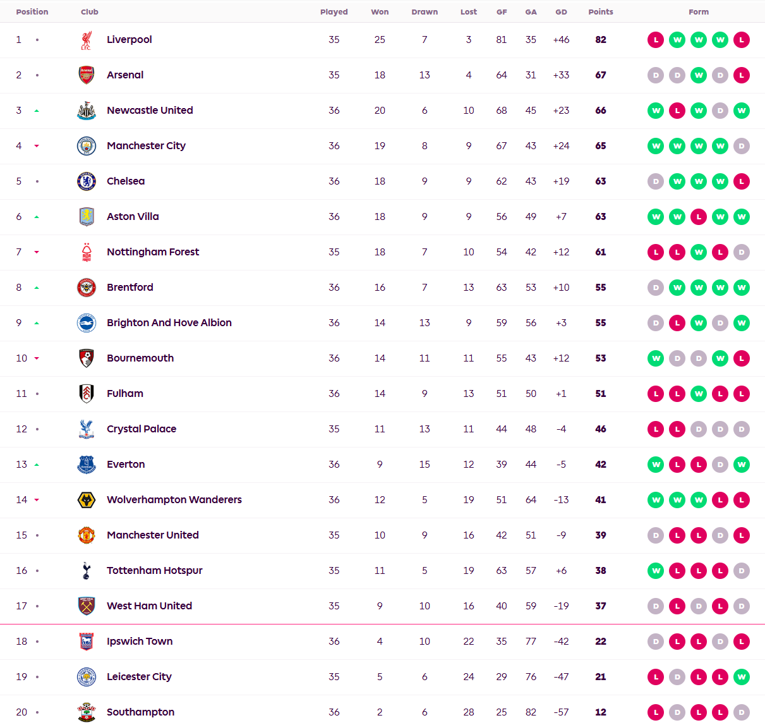
Task: Click the Brentford bee badge
Action: tap(87, 288)
